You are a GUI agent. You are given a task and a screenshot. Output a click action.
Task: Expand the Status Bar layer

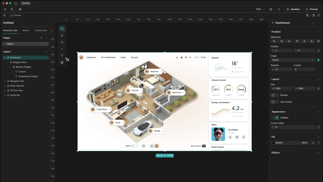pyautogui.click(x=5, y=95)
